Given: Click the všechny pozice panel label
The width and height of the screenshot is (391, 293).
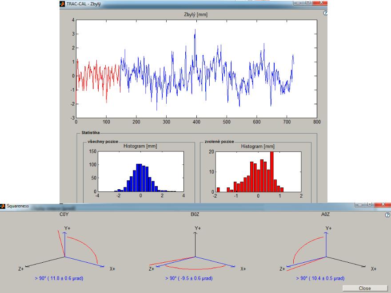Looking at the screenshot, I should click(x=103, y=142).
